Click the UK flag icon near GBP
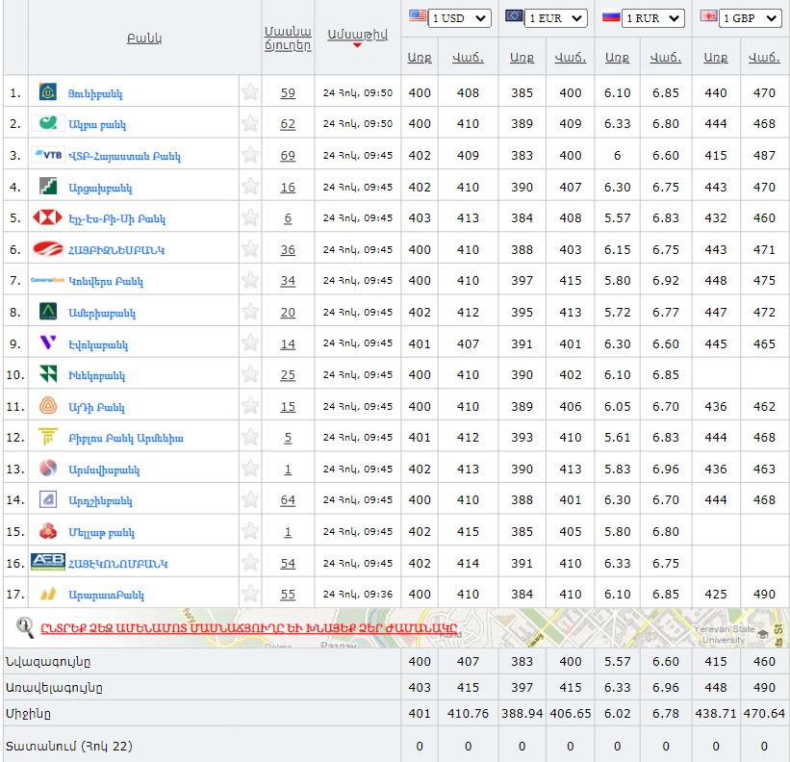The image size is (790, 762). click(708, 15)
